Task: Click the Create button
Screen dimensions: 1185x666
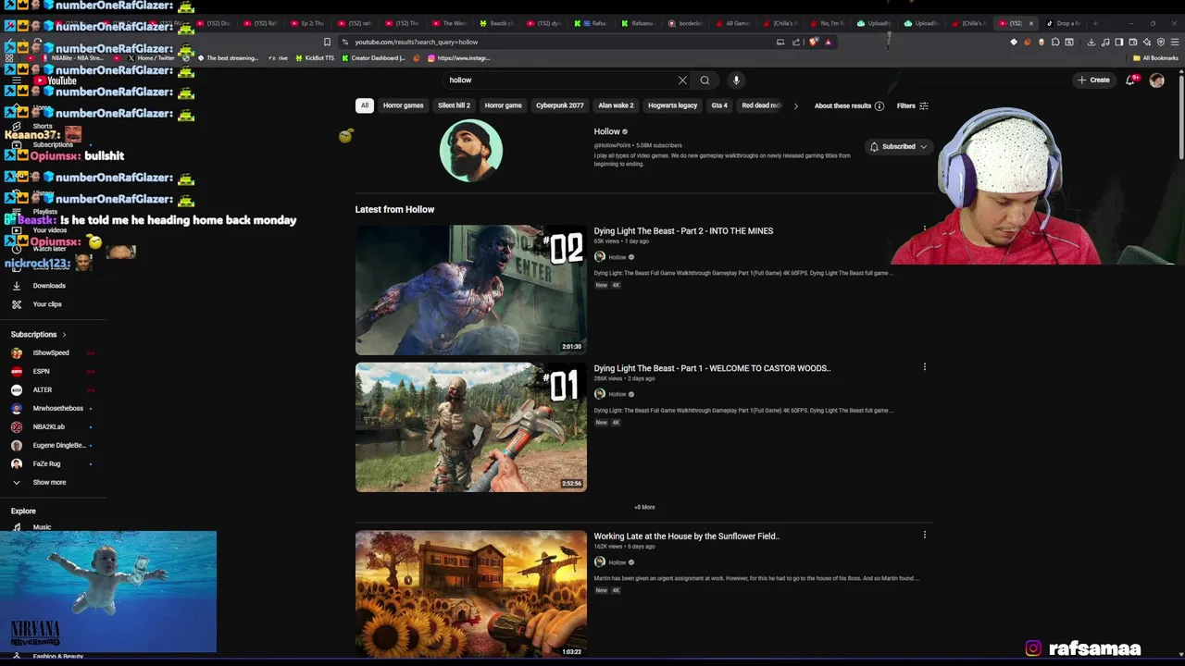Action: pos(1093,80)
